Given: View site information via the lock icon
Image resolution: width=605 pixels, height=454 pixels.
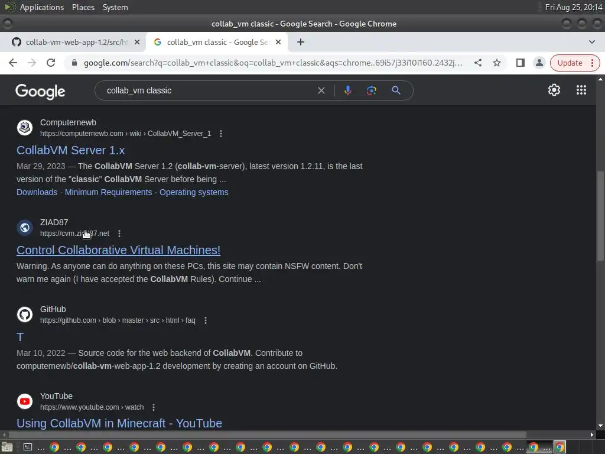Looking at the screenshot, I should [x=74, y=63].
